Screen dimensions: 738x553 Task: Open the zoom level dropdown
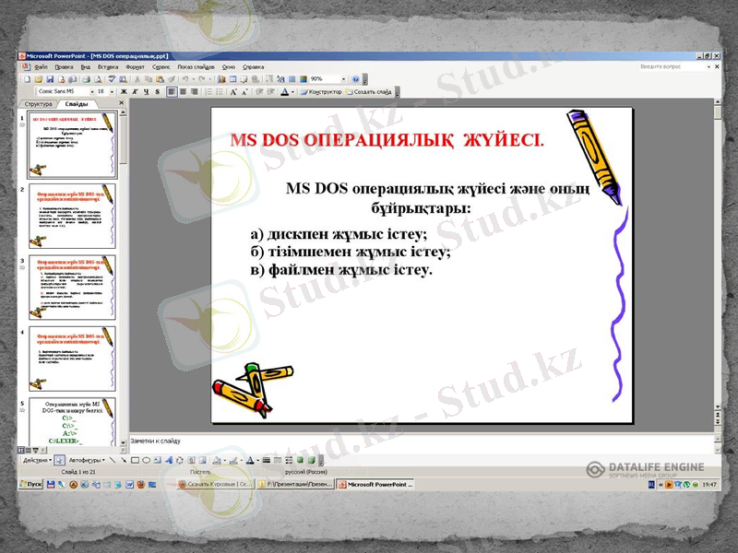342,77
